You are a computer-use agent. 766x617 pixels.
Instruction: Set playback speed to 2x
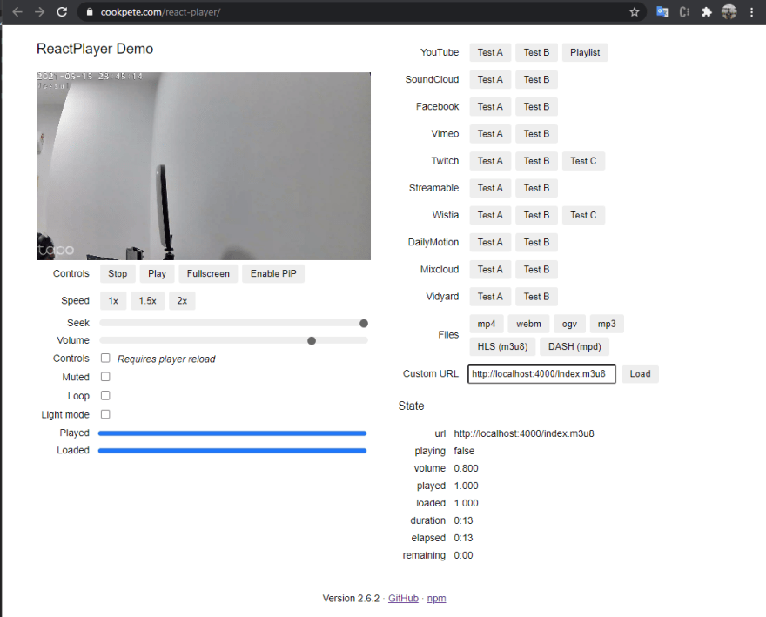click(182, 301)
